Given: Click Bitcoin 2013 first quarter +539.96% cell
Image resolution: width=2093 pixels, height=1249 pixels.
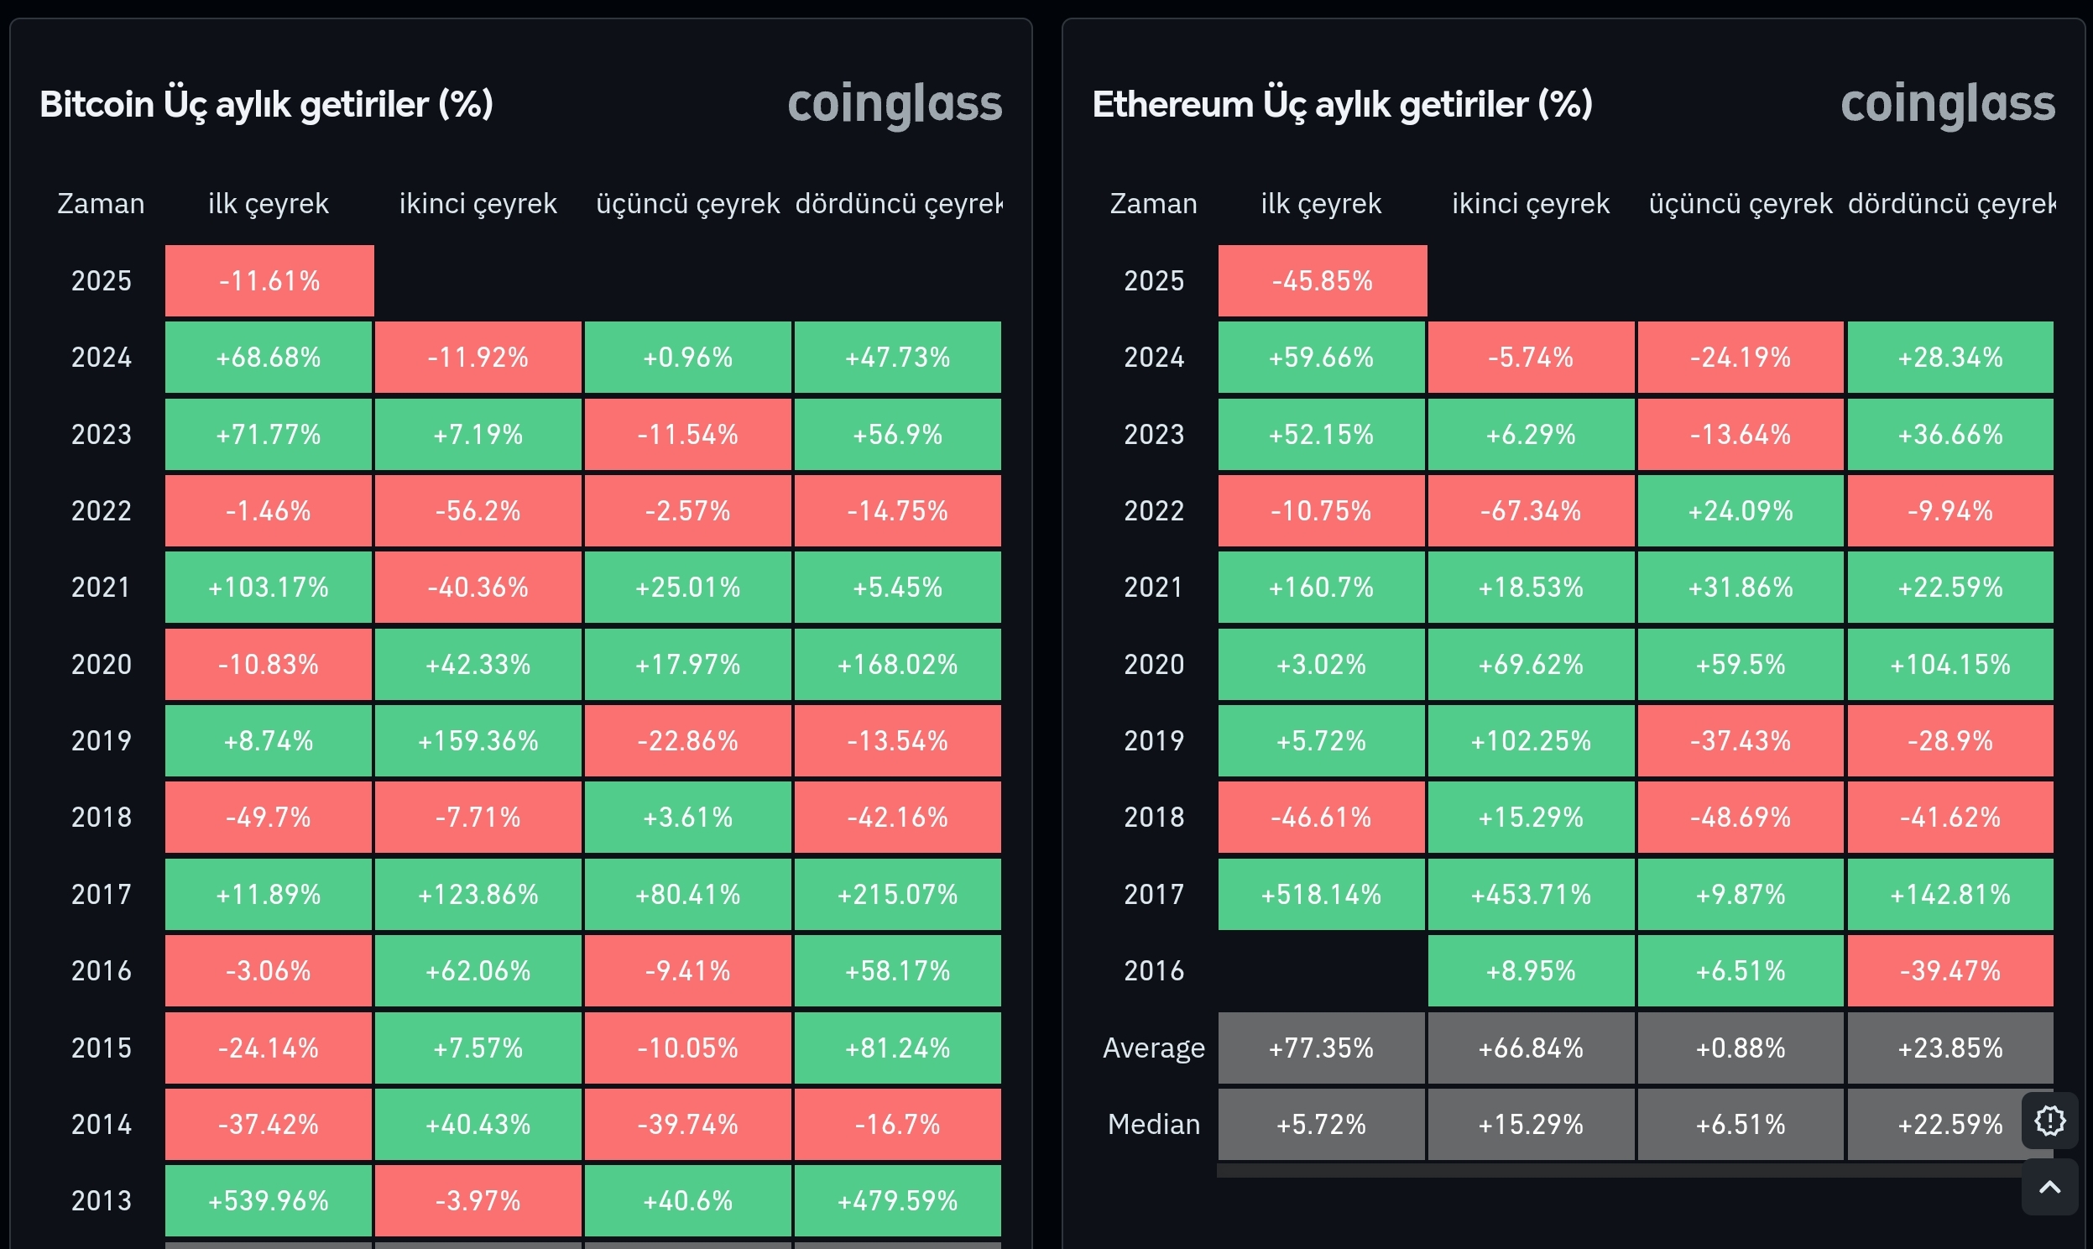Looking at the screenshot, I should point(269,1201).
